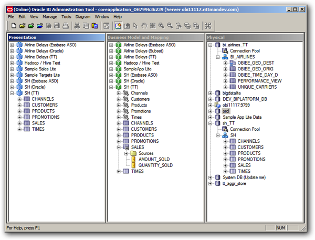
Task: Click the OBIEE_GEO_DEST table alias icon
Action: [x=233, y=62]
